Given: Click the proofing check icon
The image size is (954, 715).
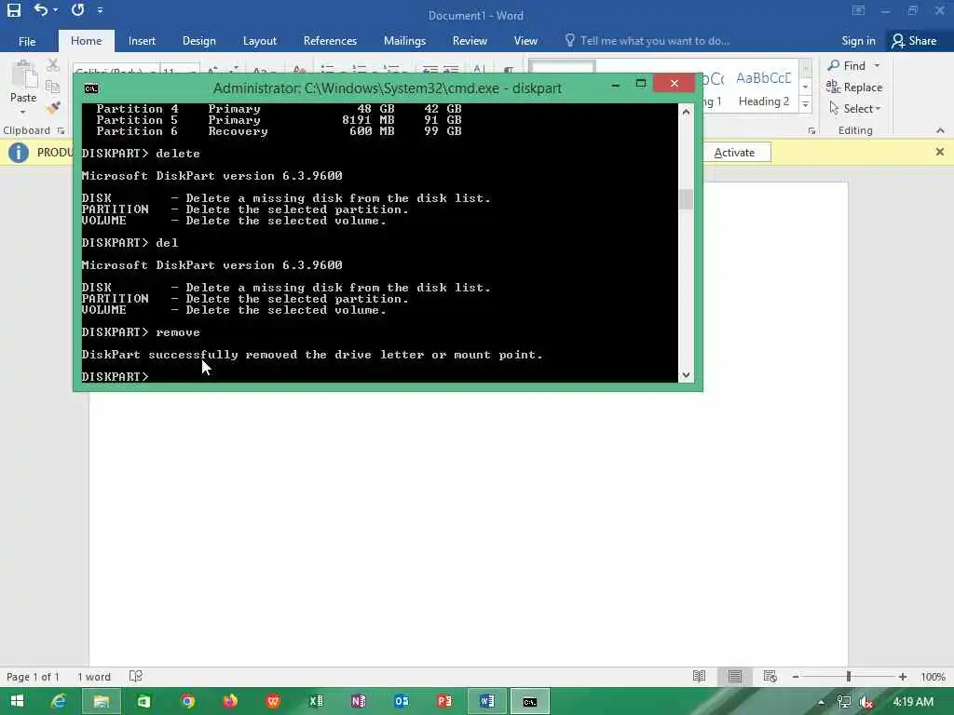Looking at the screenshot, I should click(x=136, y=676).
